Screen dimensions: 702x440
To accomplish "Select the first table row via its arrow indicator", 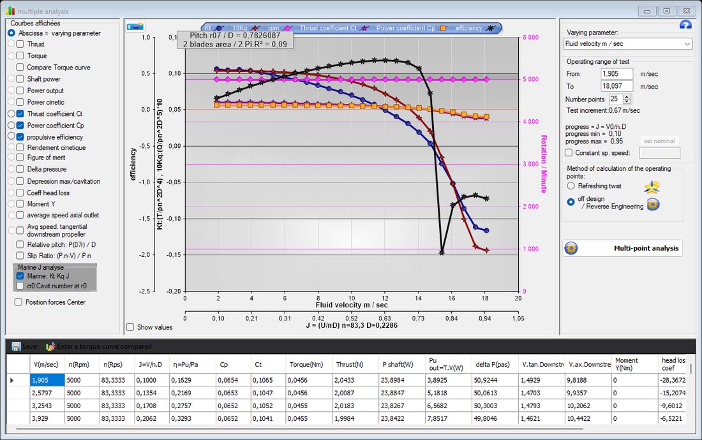I will click(12, 380).
